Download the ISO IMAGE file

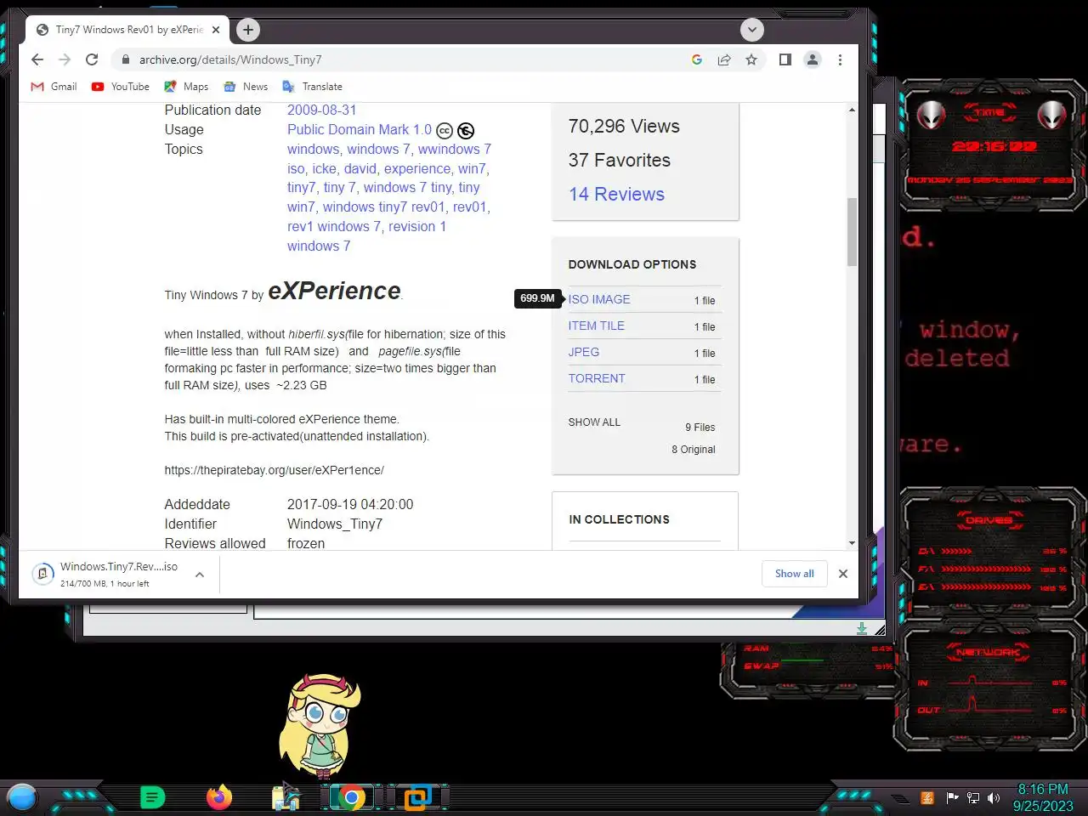click(x=599, y=299)
